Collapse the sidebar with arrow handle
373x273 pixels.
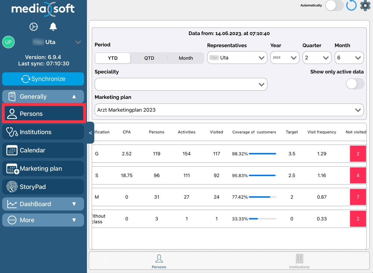coord(91,133)
